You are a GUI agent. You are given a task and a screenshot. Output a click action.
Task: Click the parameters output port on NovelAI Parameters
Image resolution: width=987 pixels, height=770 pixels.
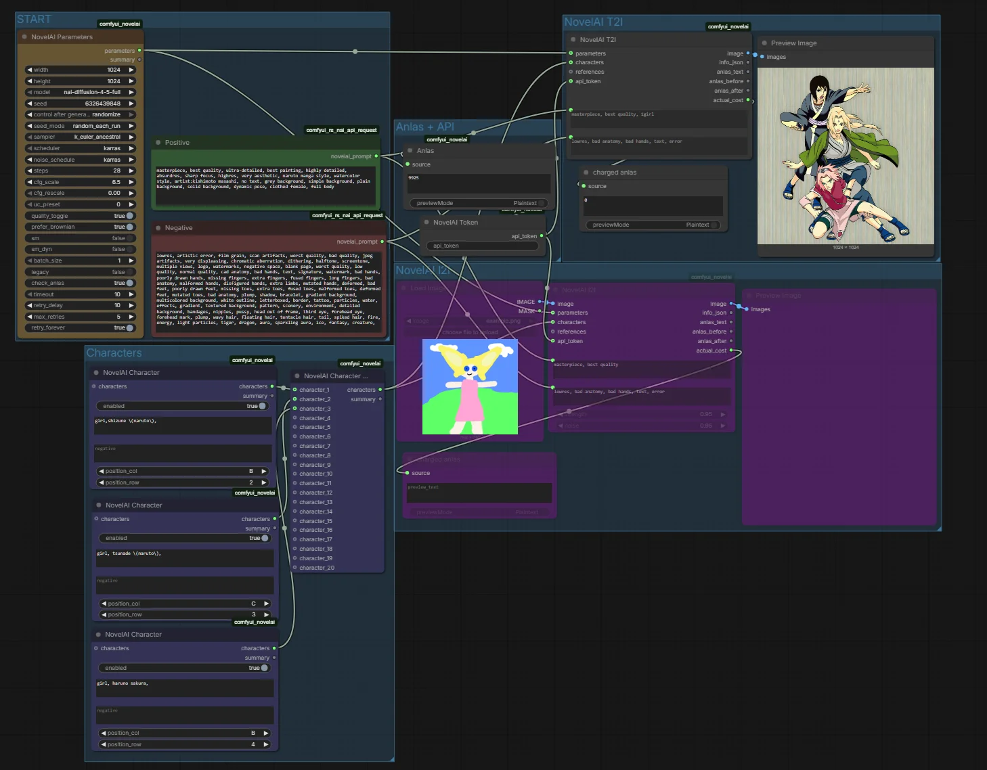[x=139, y=50]
